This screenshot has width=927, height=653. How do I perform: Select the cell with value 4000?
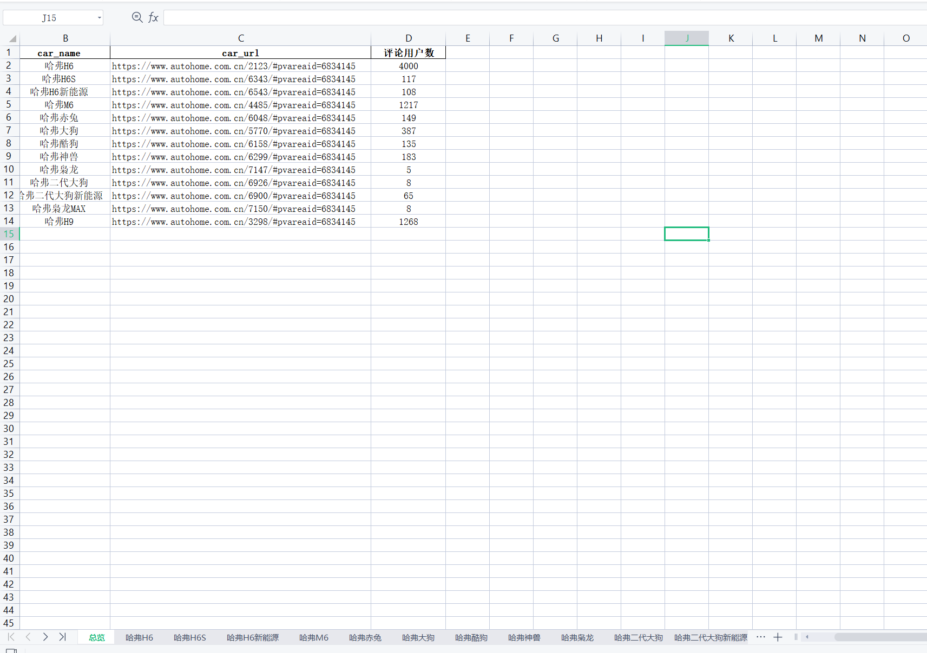(409, 66)
